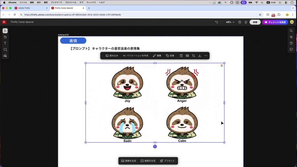Screen dimensions: 297x167
Task: Select the arrow Select tool in left toolbar
Action: pyautogui.click(x=5, y=31)
